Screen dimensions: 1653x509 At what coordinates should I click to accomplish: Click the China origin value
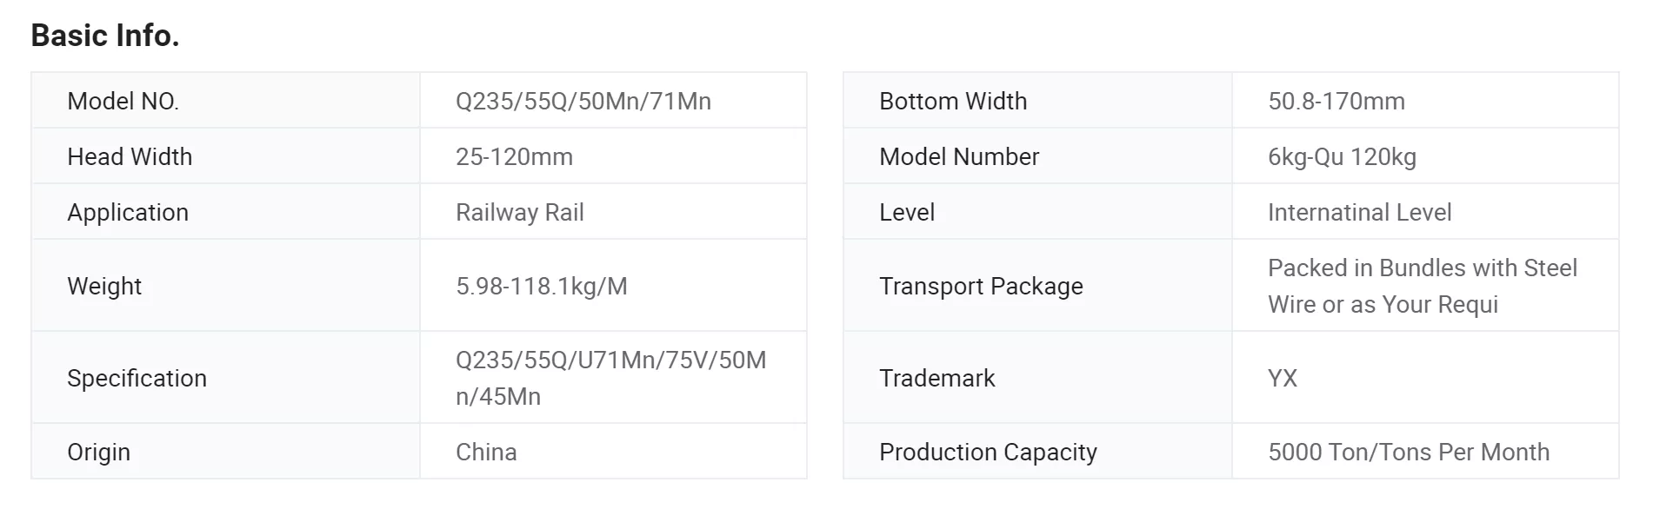click(486, 452)
